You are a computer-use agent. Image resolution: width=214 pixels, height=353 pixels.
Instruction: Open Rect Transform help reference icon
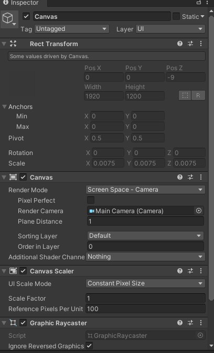[180, 43]
